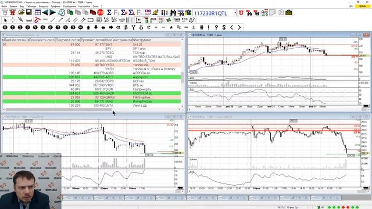Image resolution: width=372 pixels, height=209 pixels.
Task: Click the plain blue Sigma icon
Action: 109,13
